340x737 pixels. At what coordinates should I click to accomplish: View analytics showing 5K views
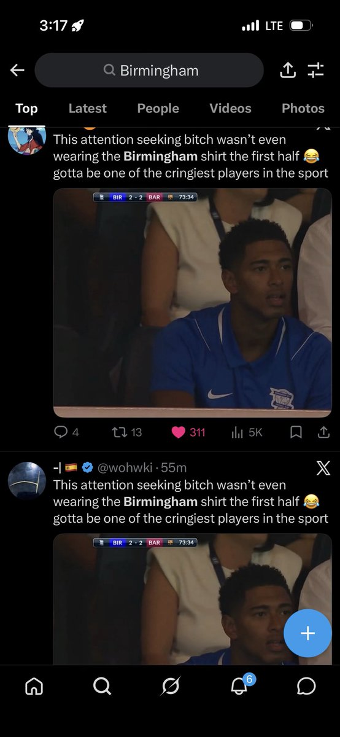click(x=247, y=432)
